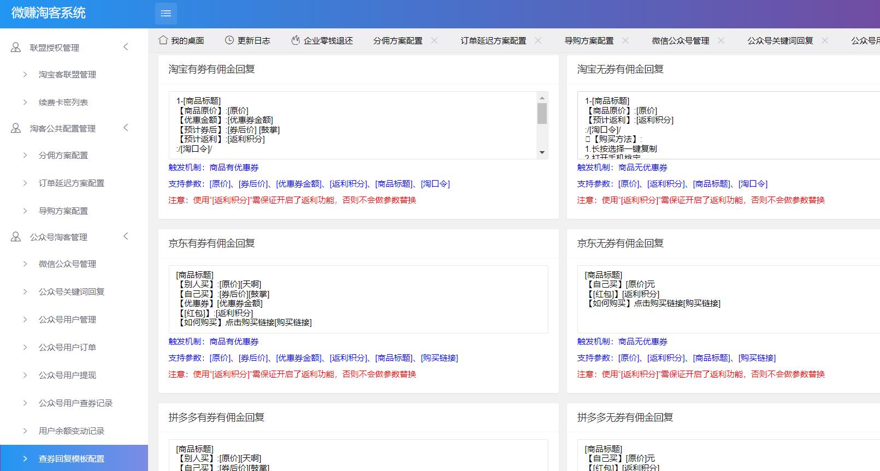Close the 微信公众号管理 tab
The image size is (880, 471).
721,40
